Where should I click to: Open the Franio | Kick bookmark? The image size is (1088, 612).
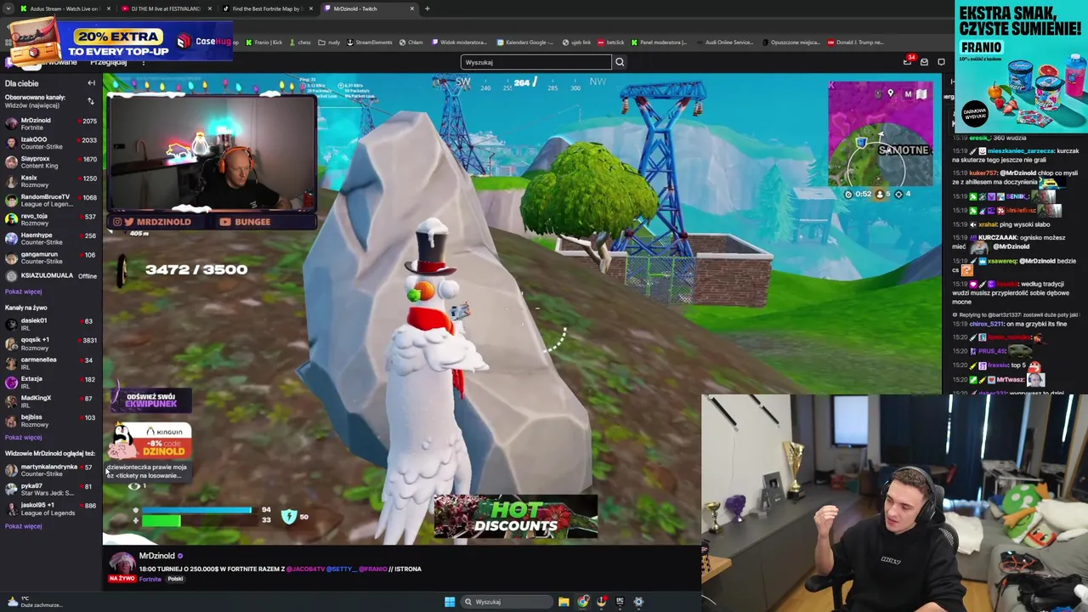tap(263, 42)
